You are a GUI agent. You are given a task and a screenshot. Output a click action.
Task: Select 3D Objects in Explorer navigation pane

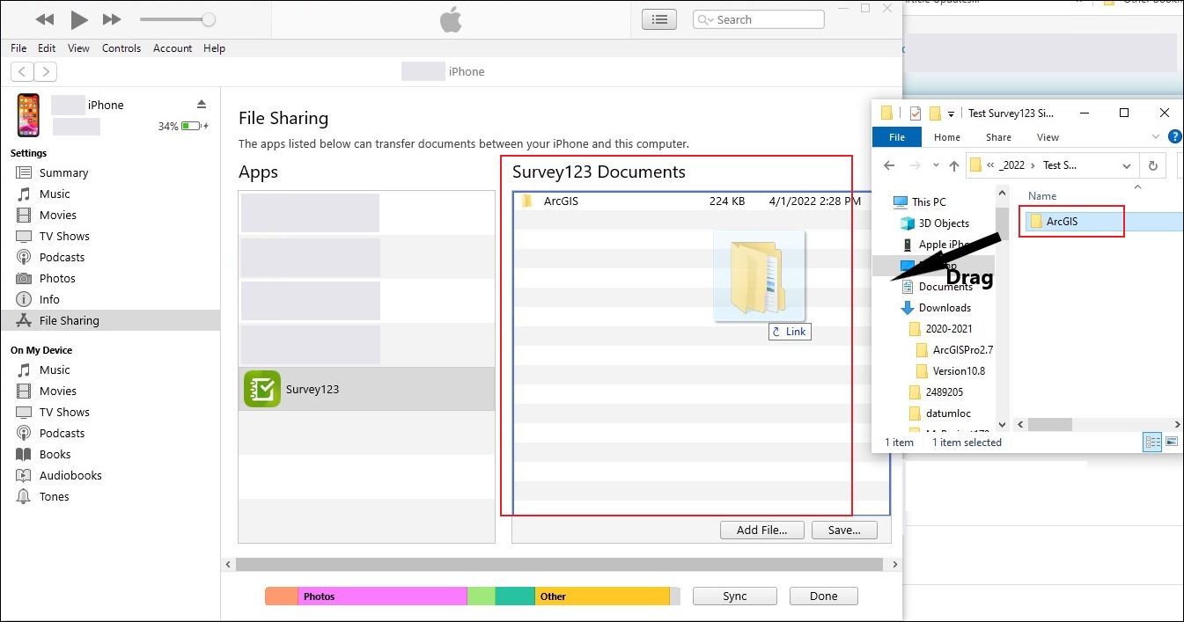935,223
